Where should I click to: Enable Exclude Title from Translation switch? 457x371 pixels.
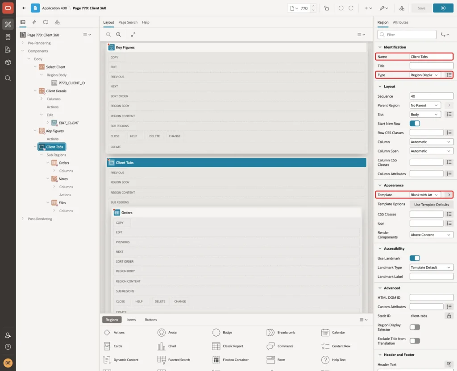pos(415,341)
